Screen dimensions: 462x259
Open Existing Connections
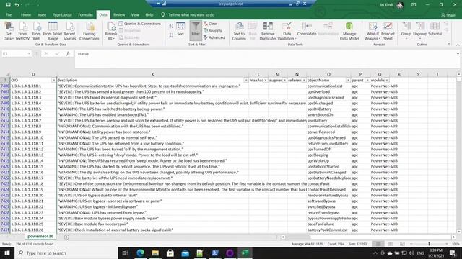[90, 30]
